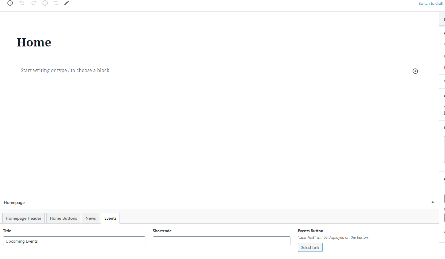Screen dimensions: 445x259
Task: Click the undo arrow icon
Action: [x=22, y=3]
